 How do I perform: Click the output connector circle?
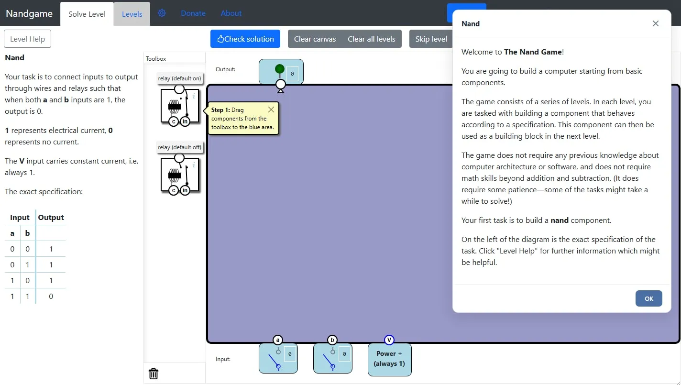[281, 85]
